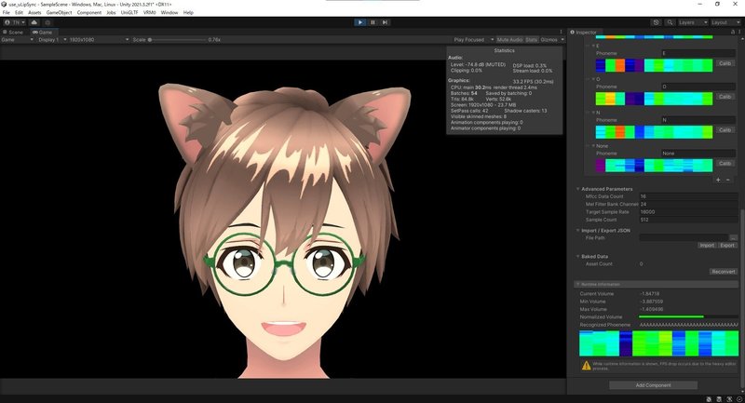
Task: Open the Display 1 dropdown
Action: click(x=52, y=40)
